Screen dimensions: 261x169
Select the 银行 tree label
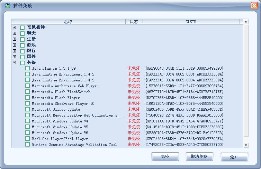(31, 51)
